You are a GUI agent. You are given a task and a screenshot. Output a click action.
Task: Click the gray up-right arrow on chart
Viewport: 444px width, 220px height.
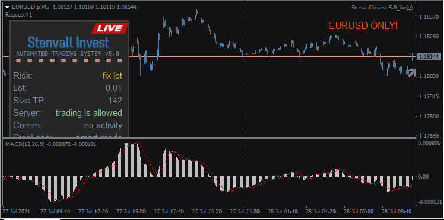411,73
